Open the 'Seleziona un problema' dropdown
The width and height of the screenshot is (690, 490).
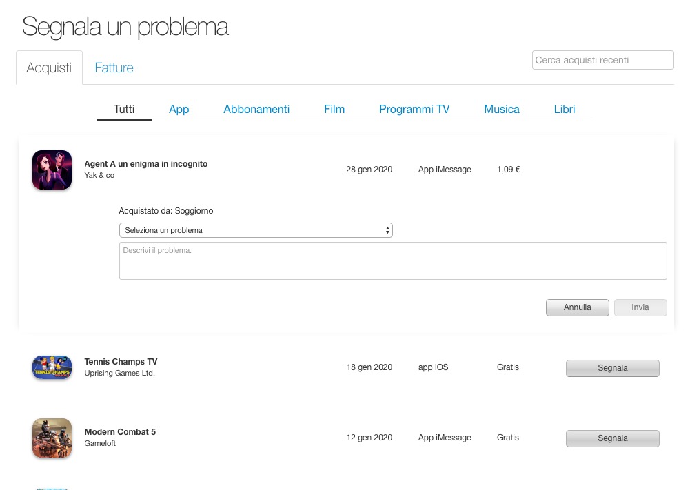pyautogui.click(x=256, y=230)
